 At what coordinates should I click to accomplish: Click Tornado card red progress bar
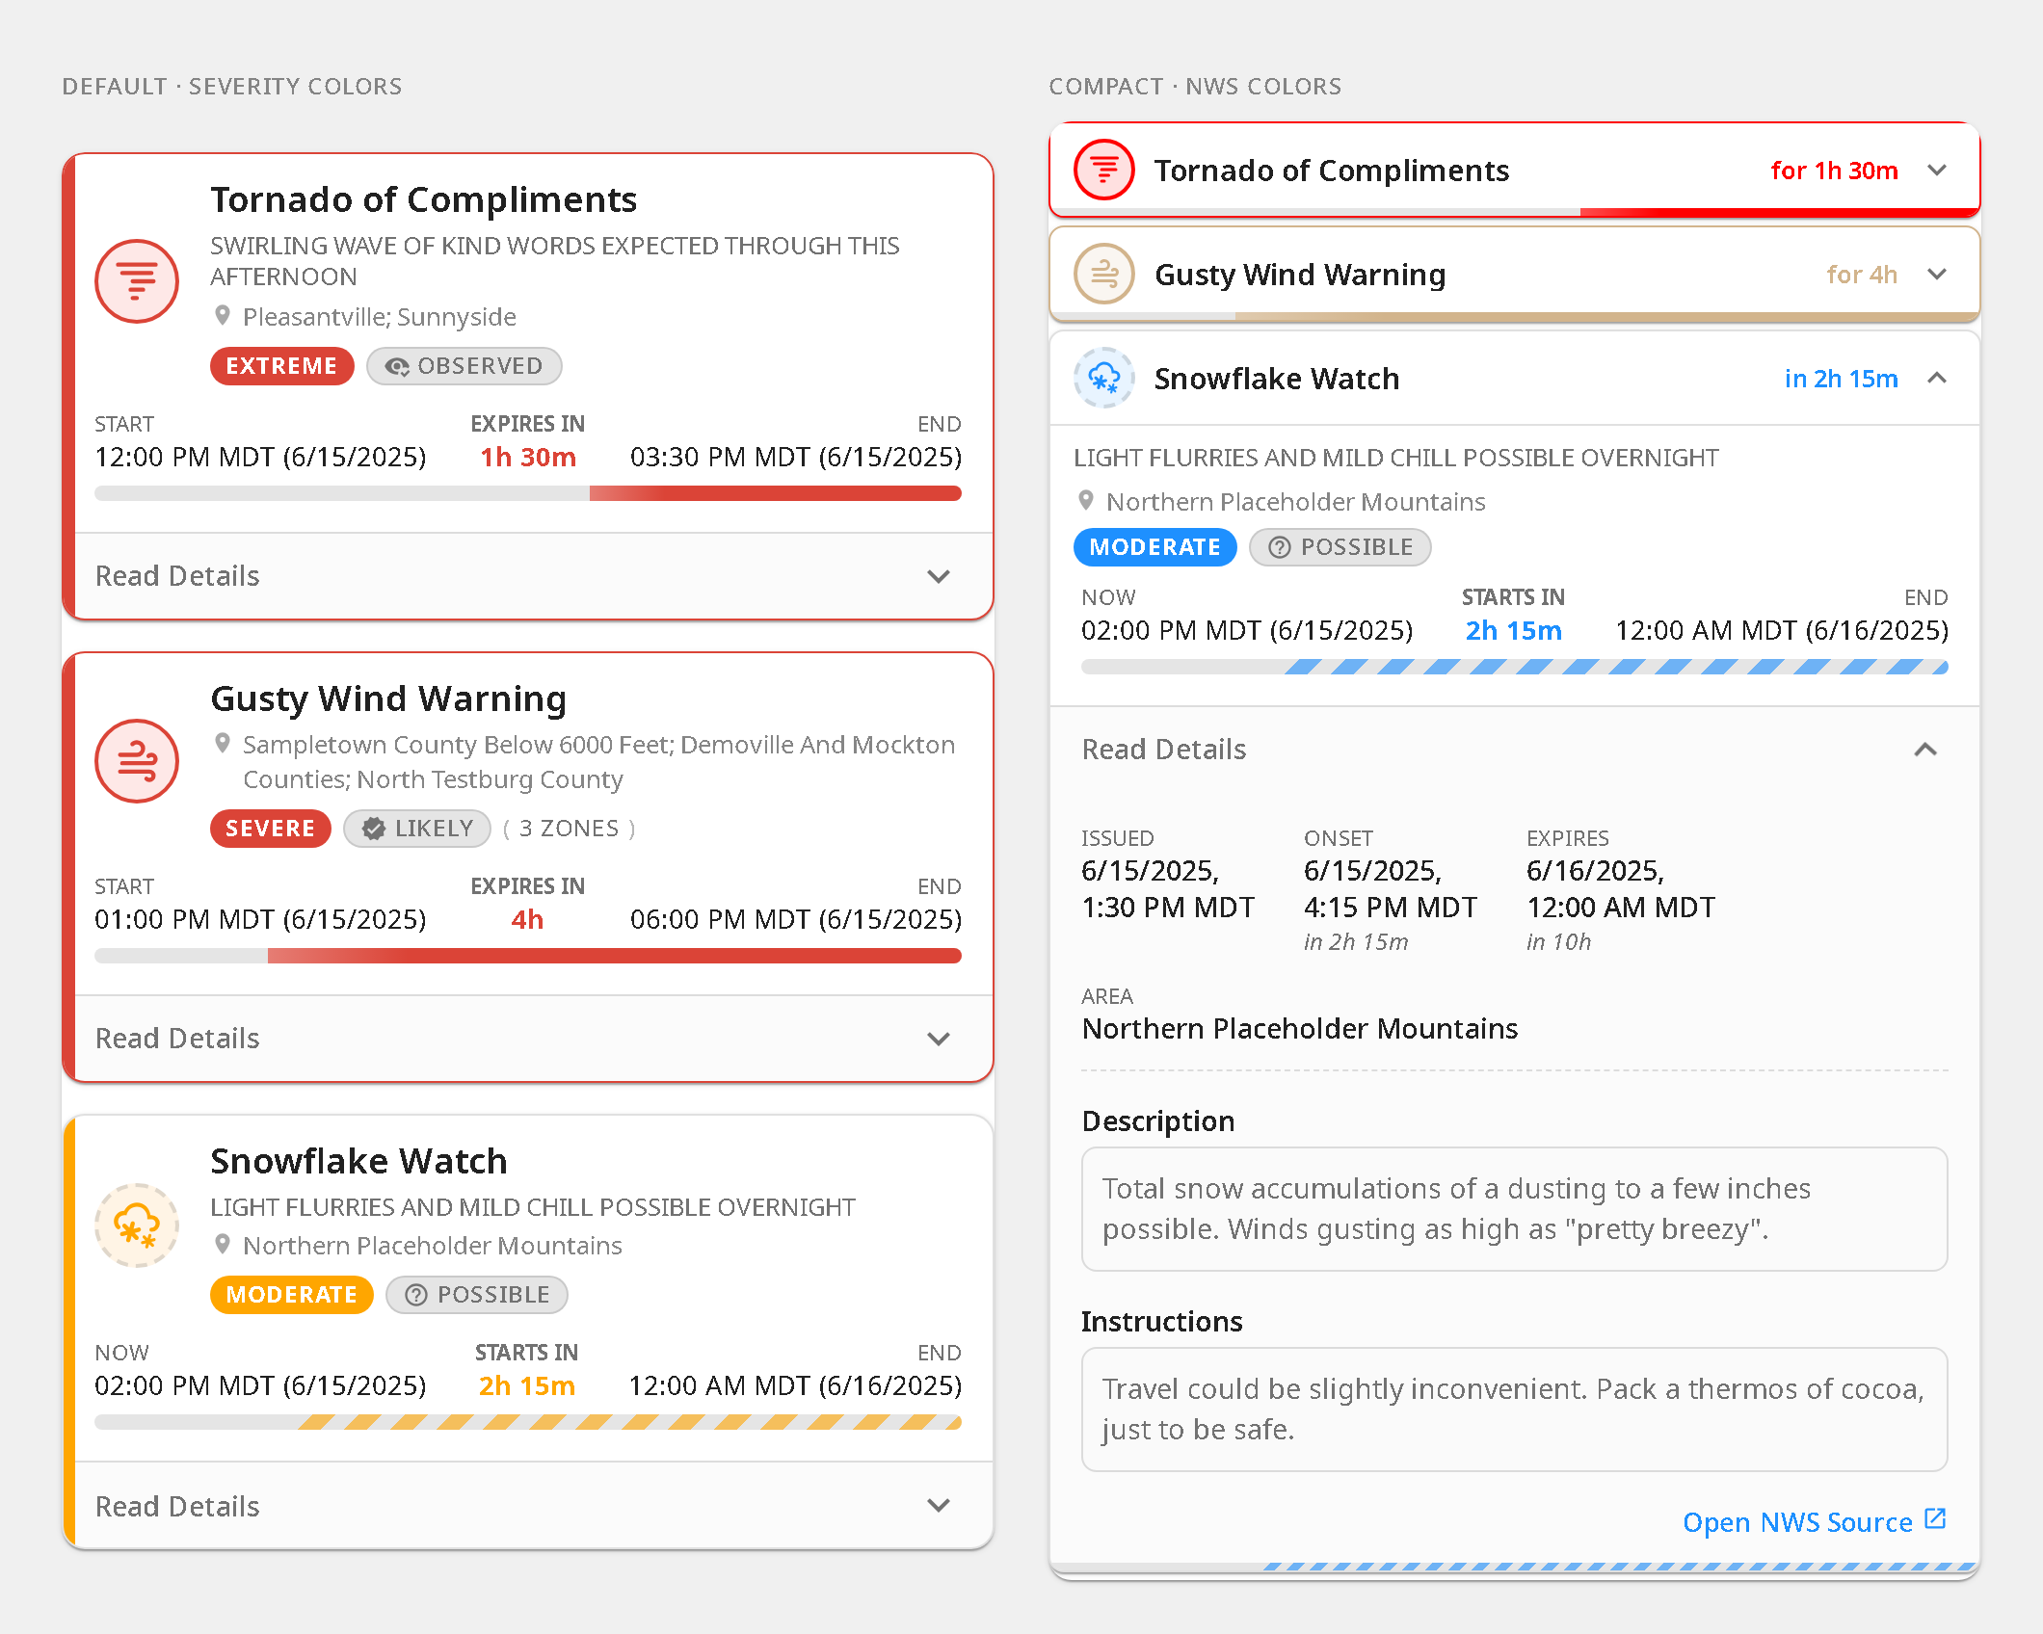775,493
